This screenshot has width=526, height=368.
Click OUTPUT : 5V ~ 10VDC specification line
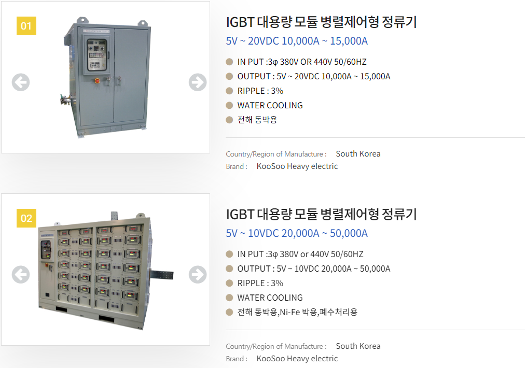313,268
